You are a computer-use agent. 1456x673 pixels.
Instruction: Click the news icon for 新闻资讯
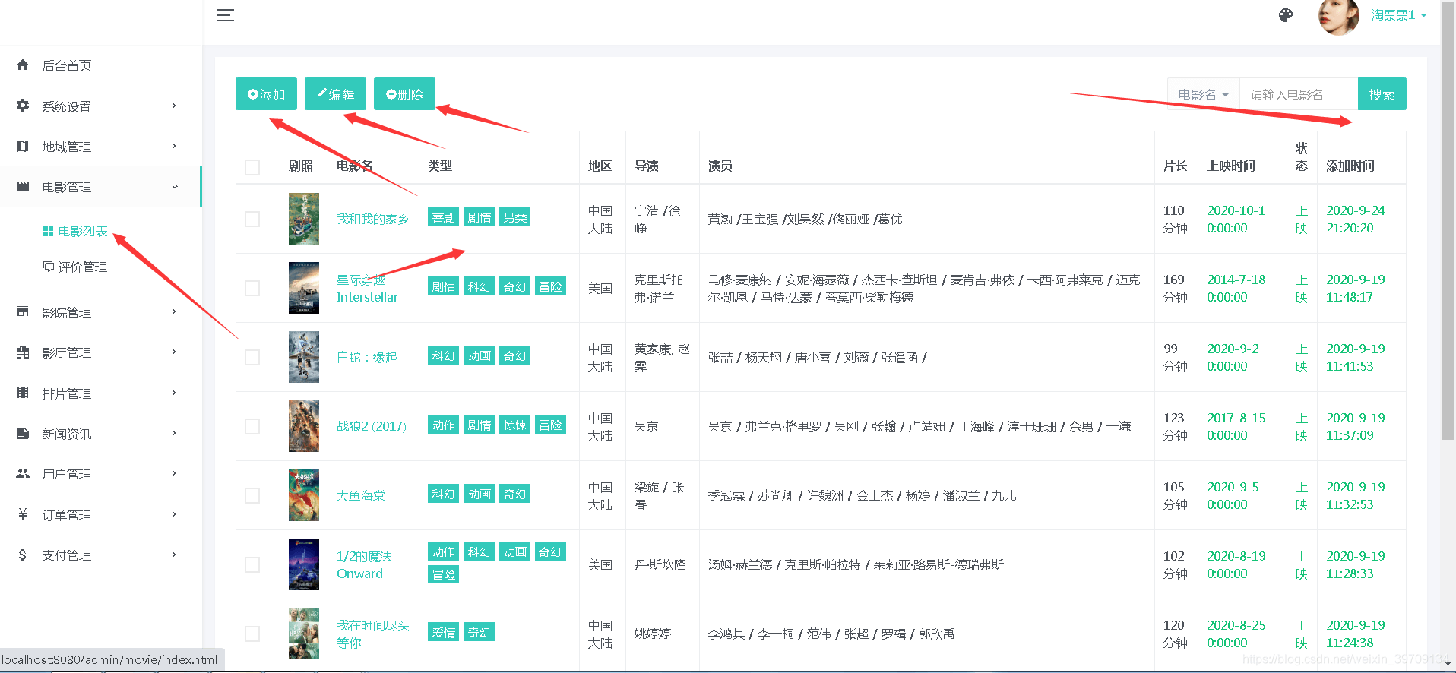click(x=23, y=434)
